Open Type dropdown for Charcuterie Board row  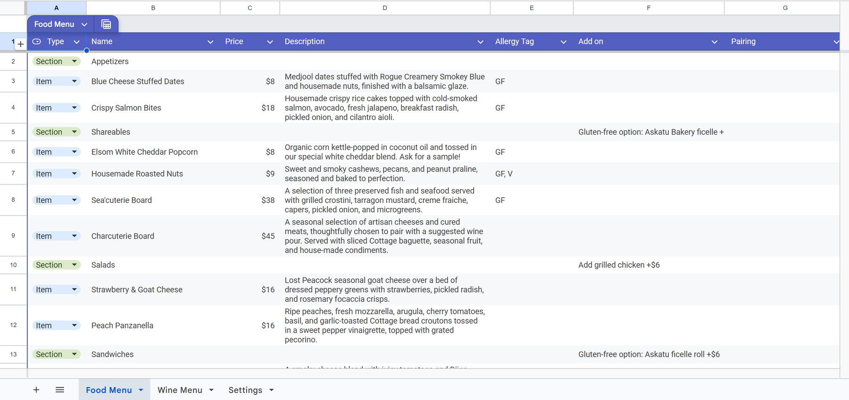[75, 236]
